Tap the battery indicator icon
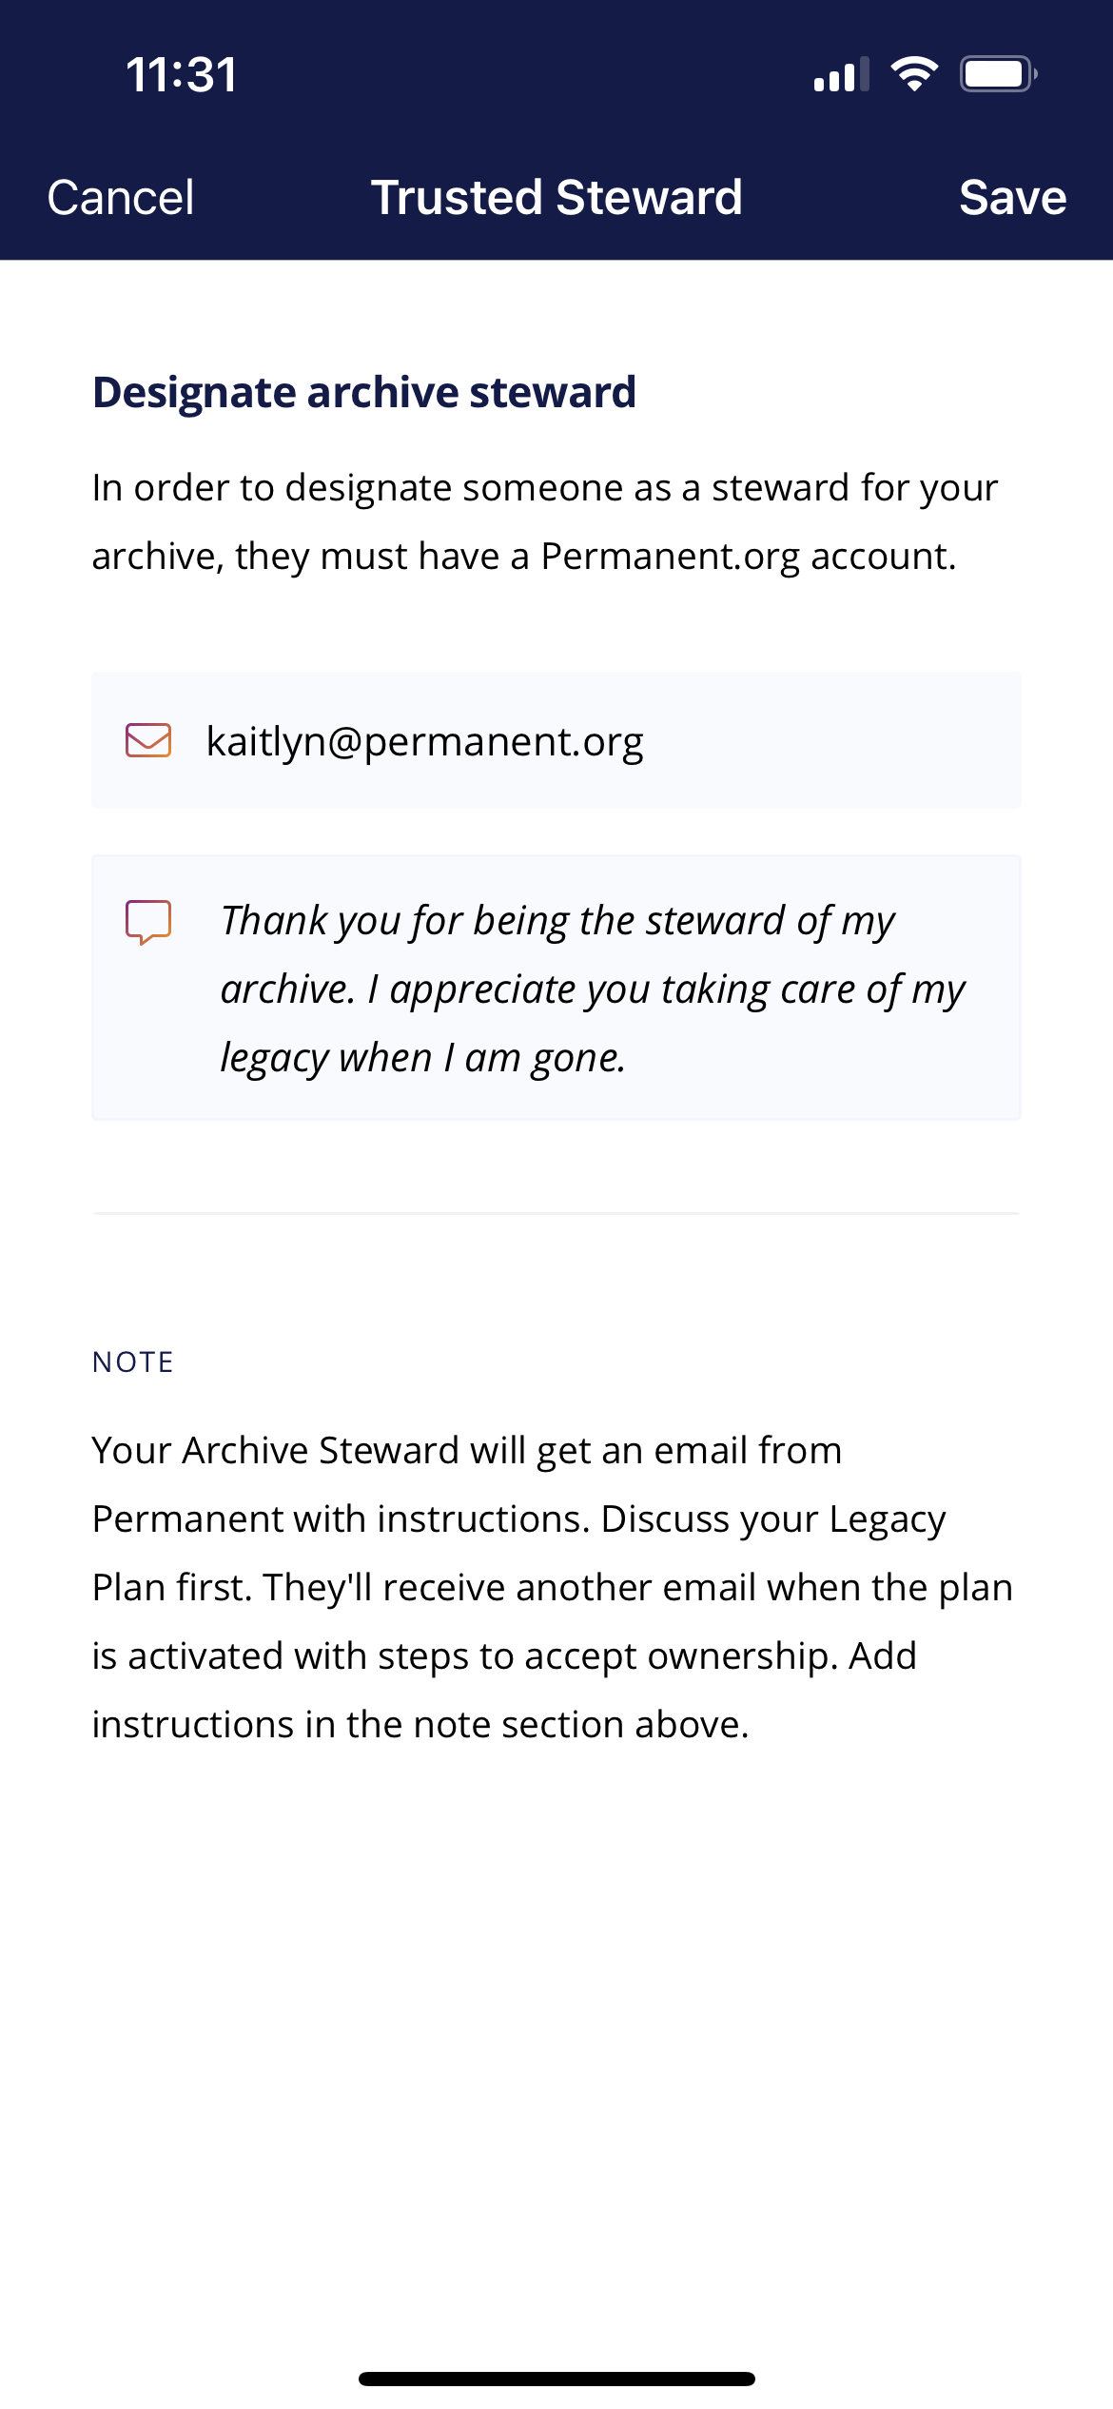This screenshot has width=1113, height=2409. 998,74
